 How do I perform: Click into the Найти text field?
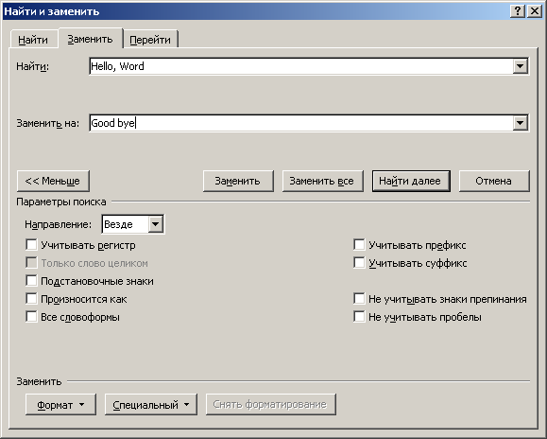(x=301, y=66)
